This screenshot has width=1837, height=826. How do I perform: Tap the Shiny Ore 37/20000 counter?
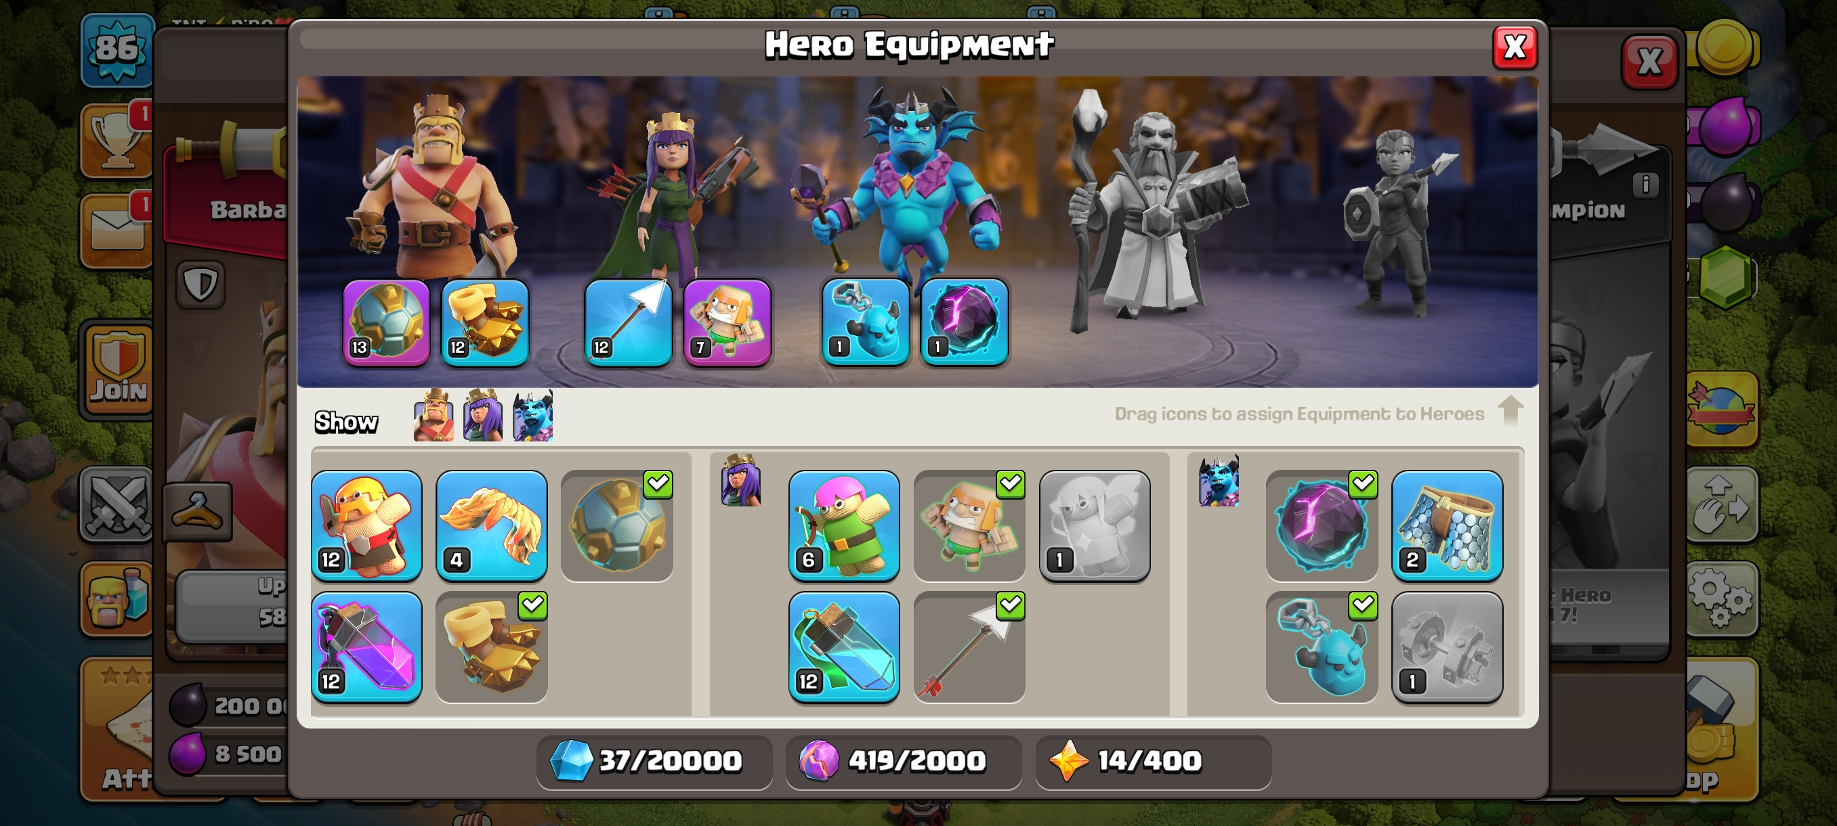tap(654, 762)
